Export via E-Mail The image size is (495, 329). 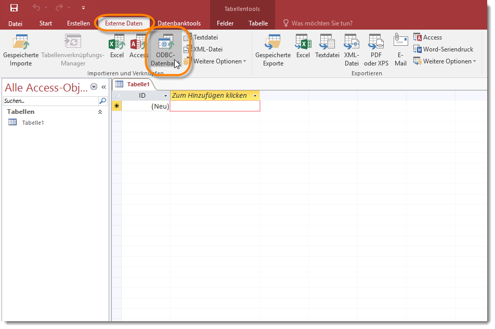click(x=400, y=51)
